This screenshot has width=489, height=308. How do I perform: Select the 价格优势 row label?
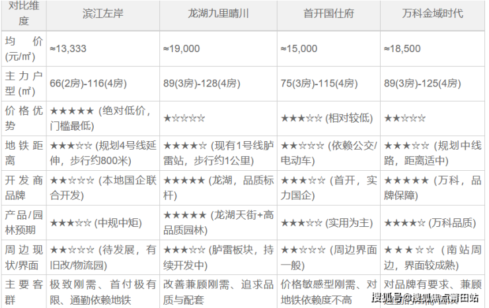coord(24,118)
